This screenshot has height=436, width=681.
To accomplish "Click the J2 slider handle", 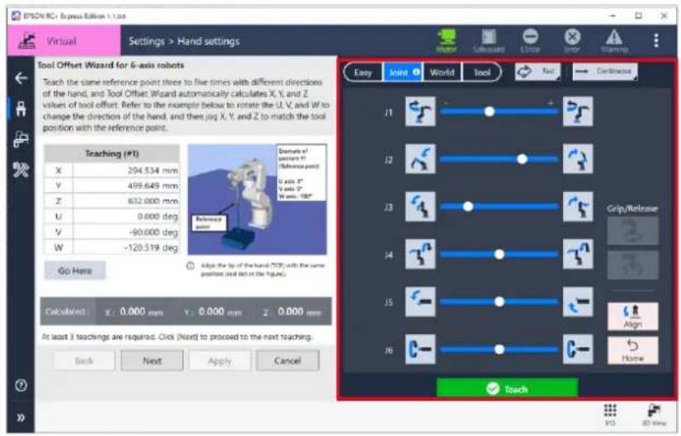I will coord(522,159).
